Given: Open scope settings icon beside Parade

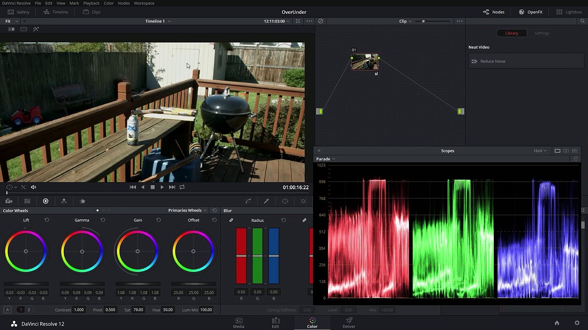Looking at the screenshot, I should coord(575,159).
